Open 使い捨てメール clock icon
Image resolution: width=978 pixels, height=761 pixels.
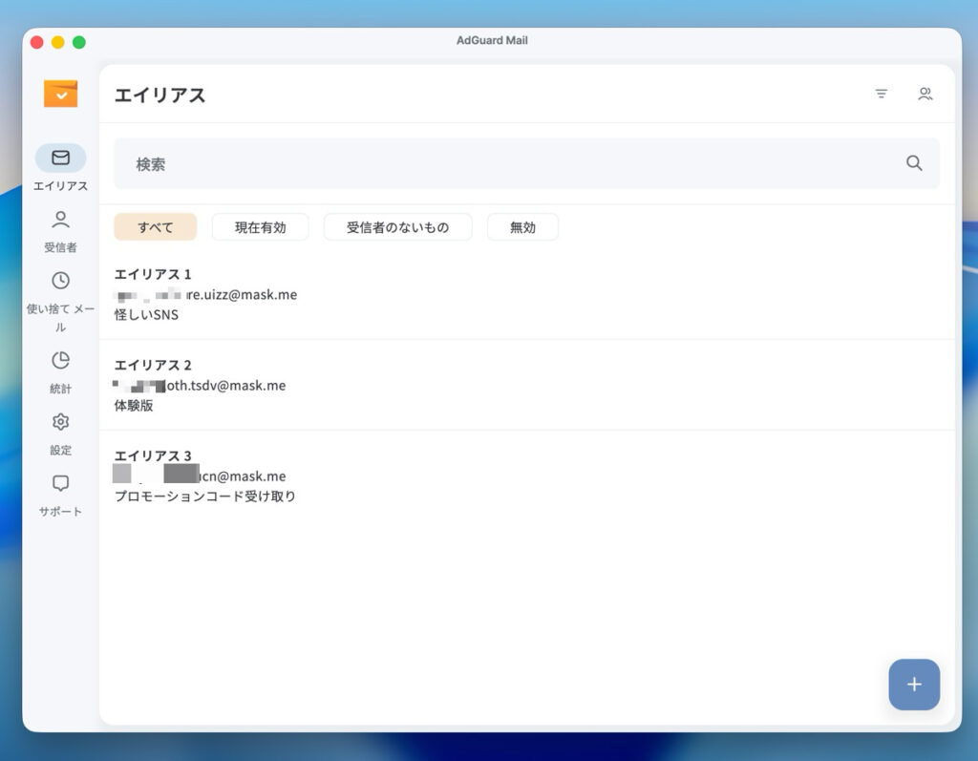click(60, 281)
